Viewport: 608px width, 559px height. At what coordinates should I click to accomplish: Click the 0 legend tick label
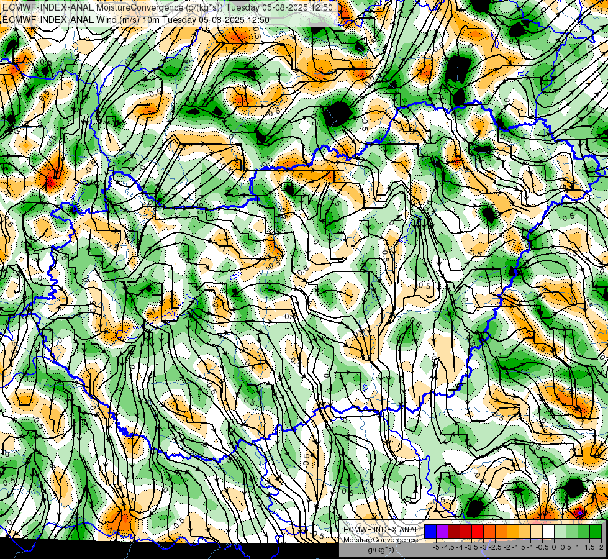click(x=554, y=547)
